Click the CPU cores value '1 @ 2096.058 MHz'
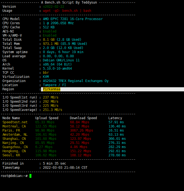Image resolution: width=184 pixels, height=191 pixels. click(58, 23)
